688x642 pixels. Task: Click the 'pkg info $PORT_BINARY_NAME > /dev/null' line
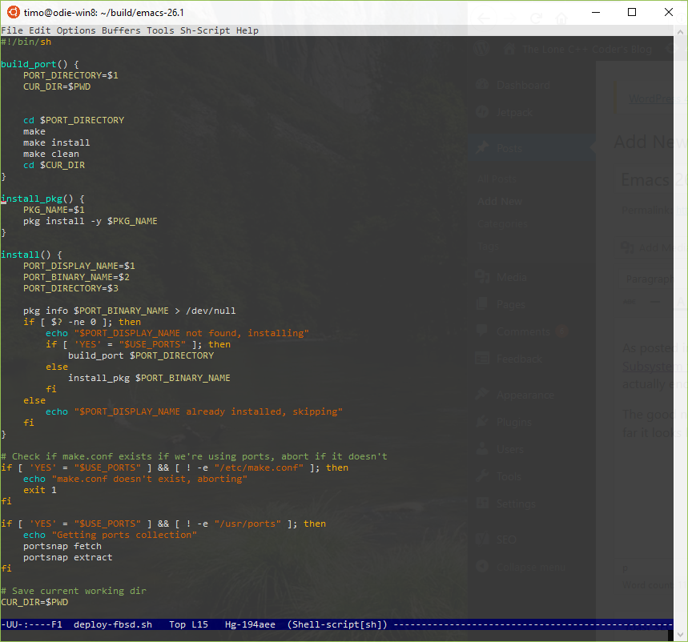(130, 311)
